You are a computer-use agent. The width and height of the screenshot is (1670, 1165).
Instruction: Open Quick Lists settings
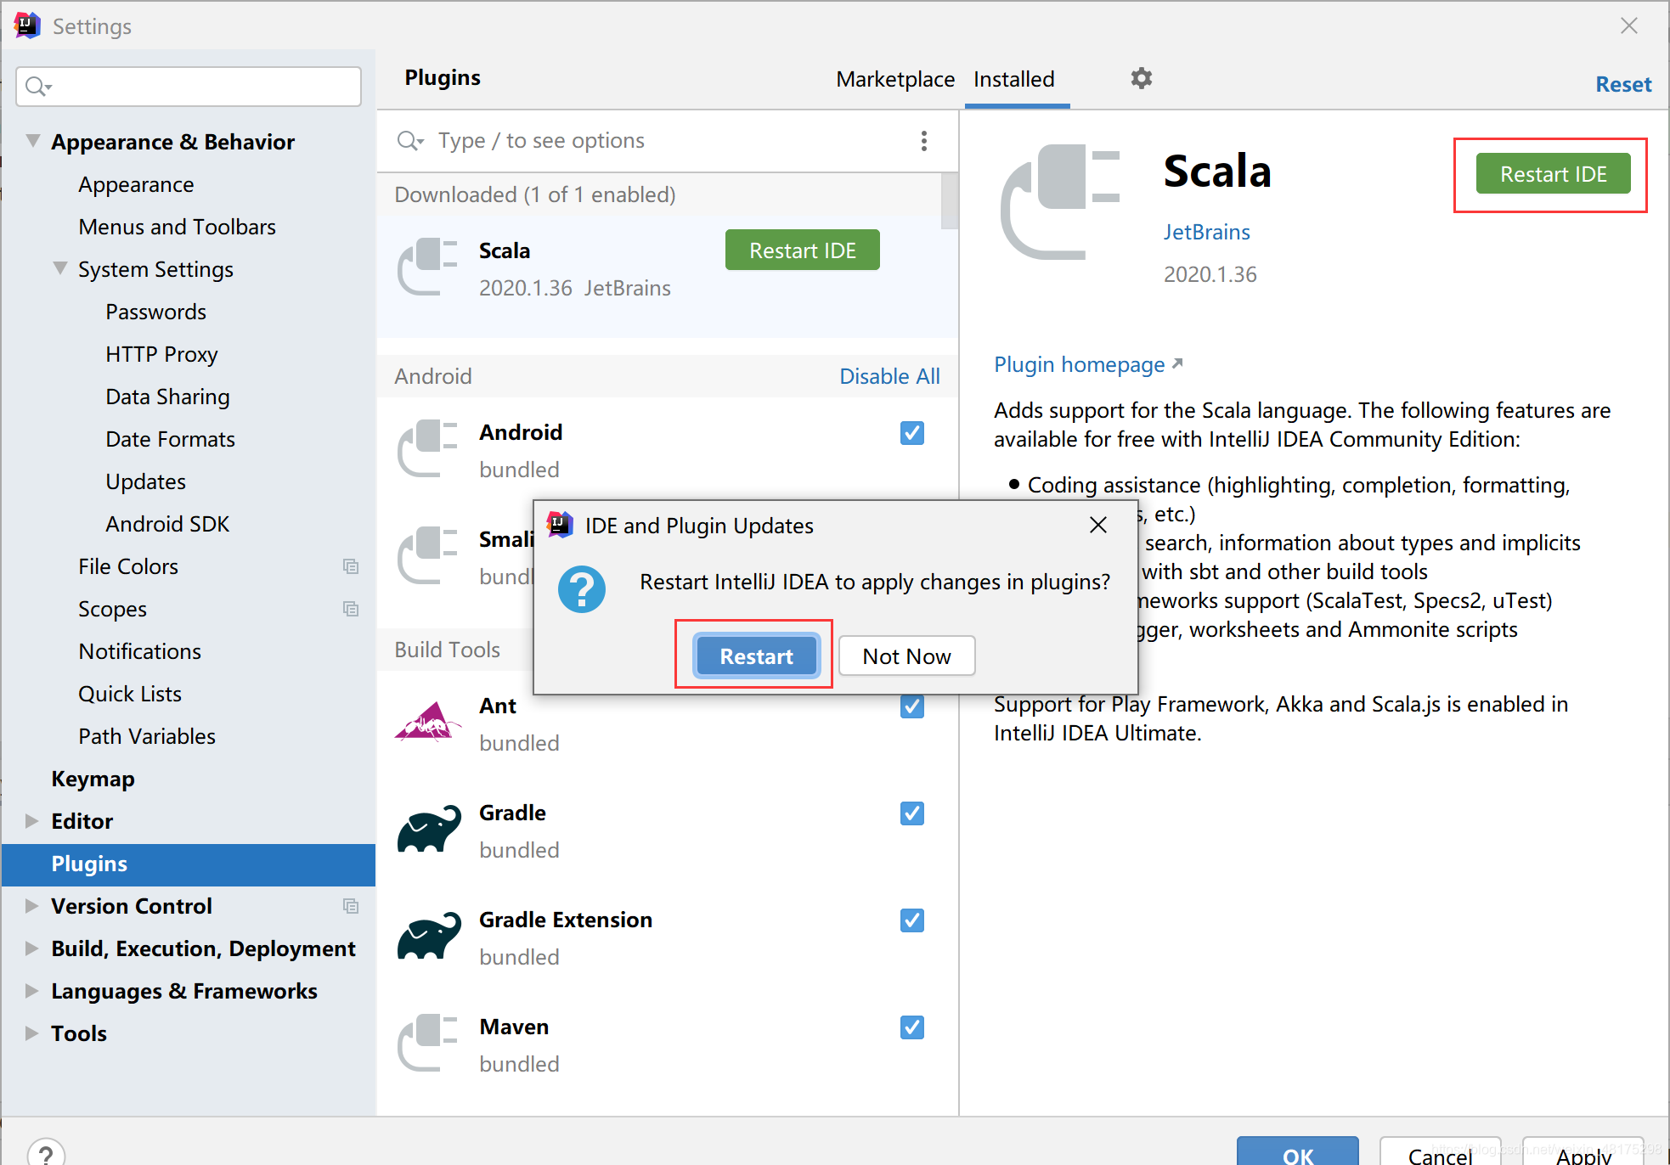point(130,694)
